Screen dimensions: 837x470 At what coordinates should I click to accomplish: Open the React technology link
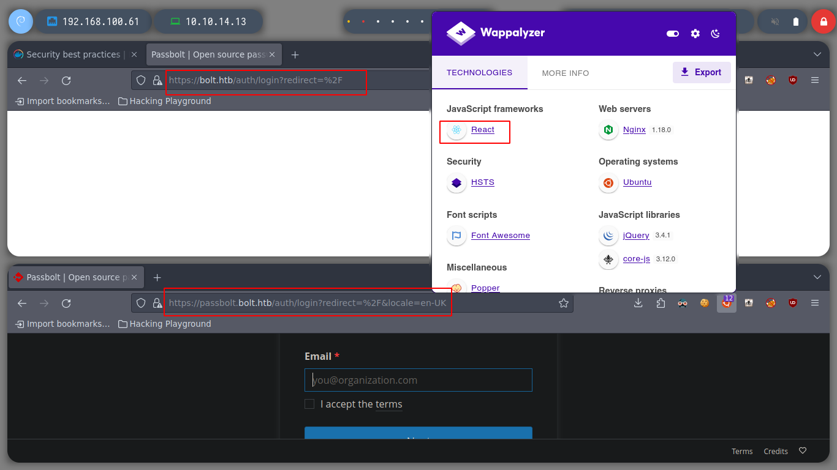pos(483,130)
